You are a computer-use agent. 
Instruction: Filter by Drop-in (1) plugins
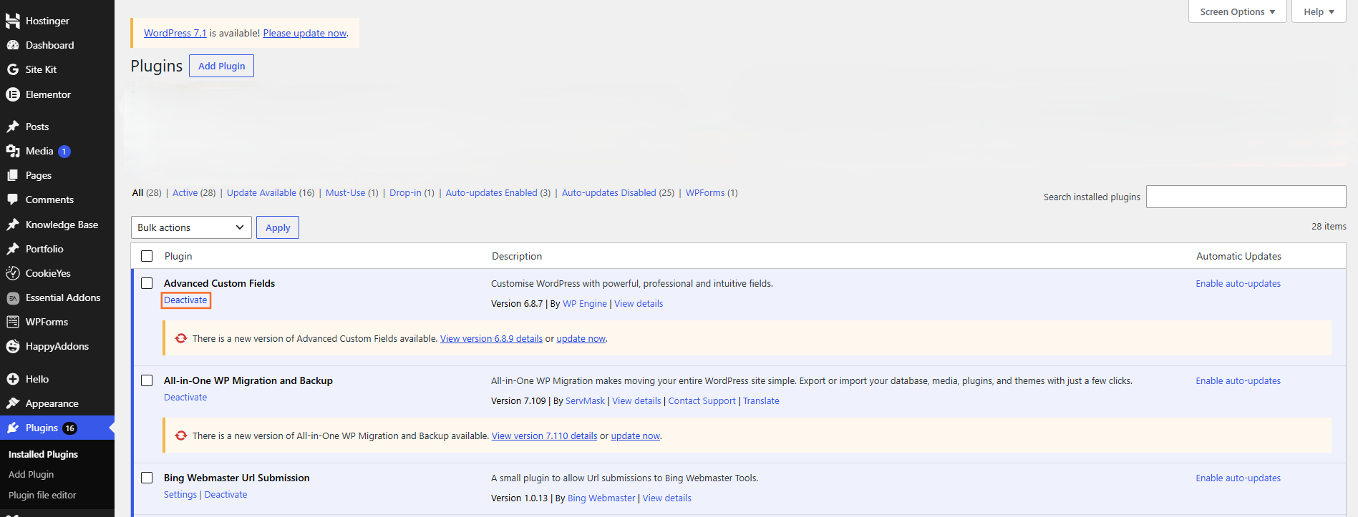(x=412, y=192)
